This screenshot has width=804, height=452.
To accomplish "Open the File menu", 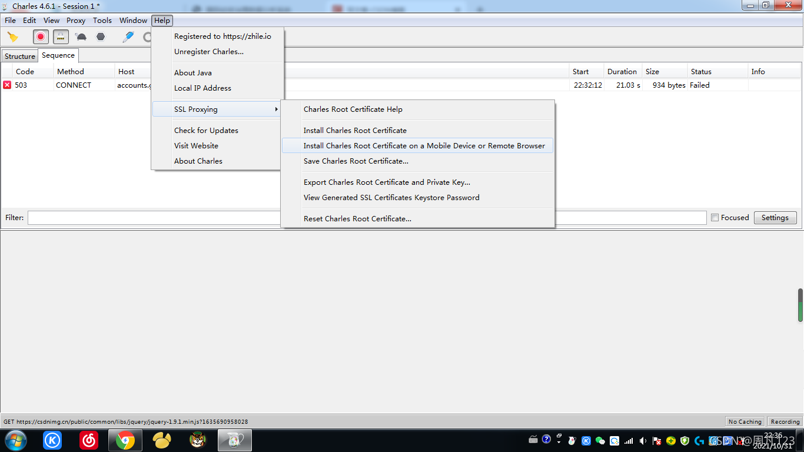I will (x=11, y=20).
